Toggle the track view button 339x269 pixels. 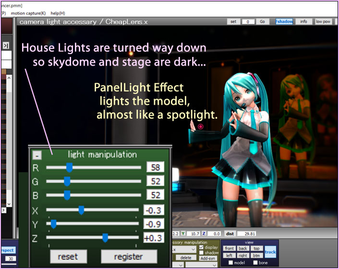(x=270, y=252)
